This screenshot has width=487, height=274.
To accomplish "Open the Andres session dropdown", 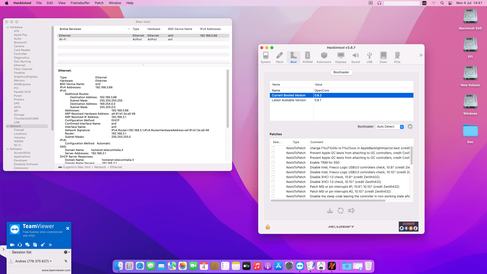I will pyautogui.click(x=51, y=261).
